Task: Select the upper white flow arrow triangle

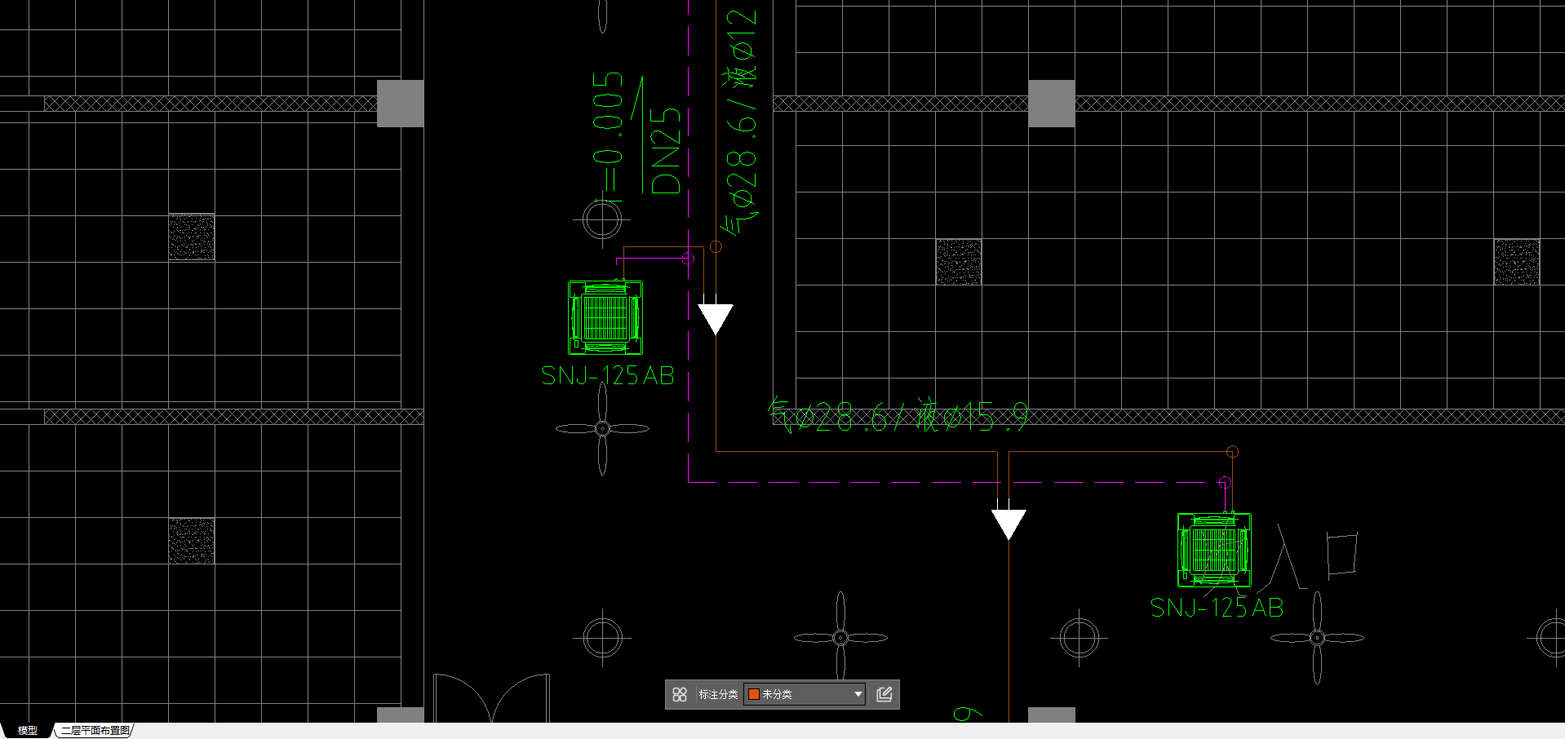Action: (x=716, y=319)
